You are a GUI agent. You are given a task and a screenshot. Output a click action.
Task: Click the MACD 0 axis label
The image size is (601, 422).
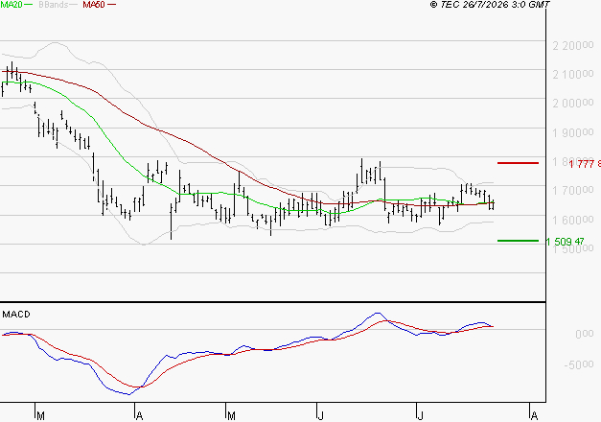[585, 334]
